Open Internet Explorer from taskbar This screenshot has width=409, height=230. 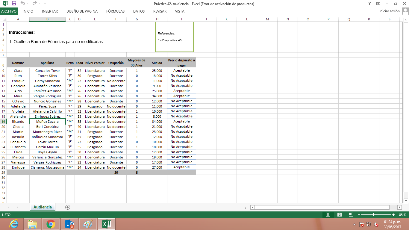14,224
